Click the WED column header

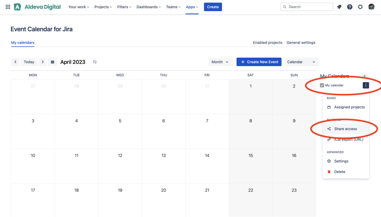[120, 75]
